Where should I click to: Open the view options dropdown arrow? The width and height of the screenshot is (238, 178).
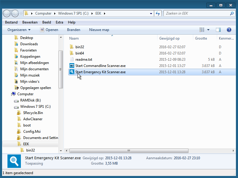[x=208, y=30]
